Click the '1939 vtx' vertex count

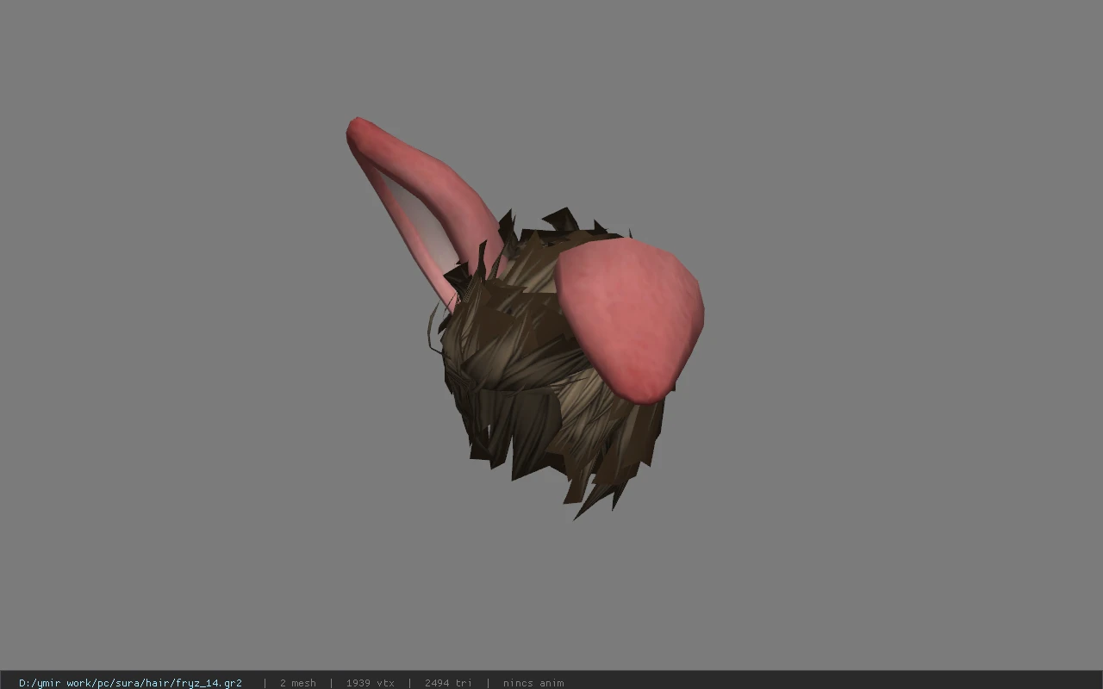(370, 683)
